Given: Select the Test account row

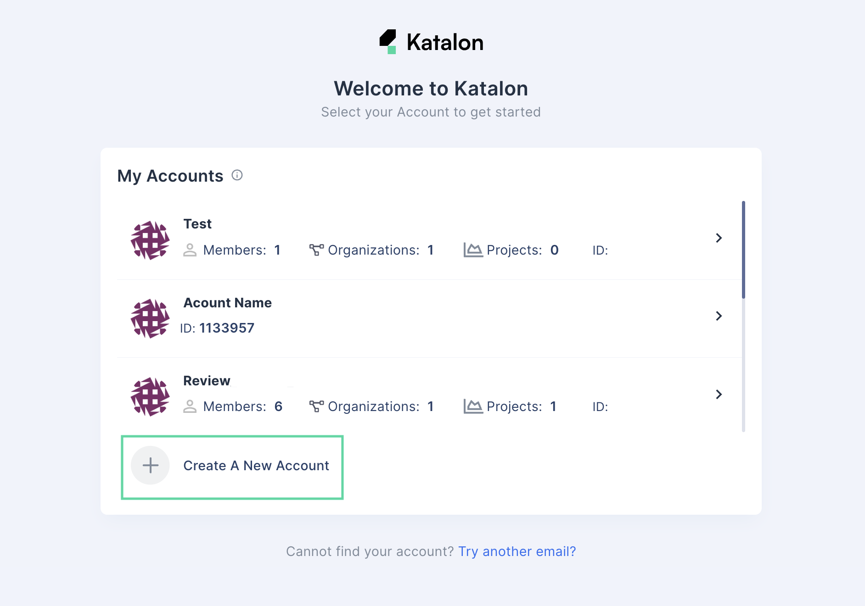Looking at the screenshot, I should click(x=413, y=239).
